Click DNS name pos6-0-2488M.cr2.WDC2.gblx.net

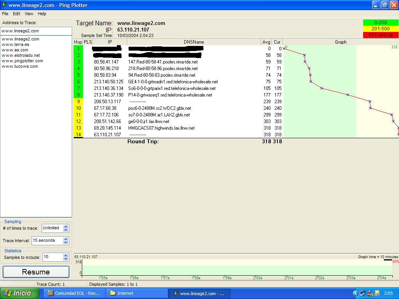160,108
